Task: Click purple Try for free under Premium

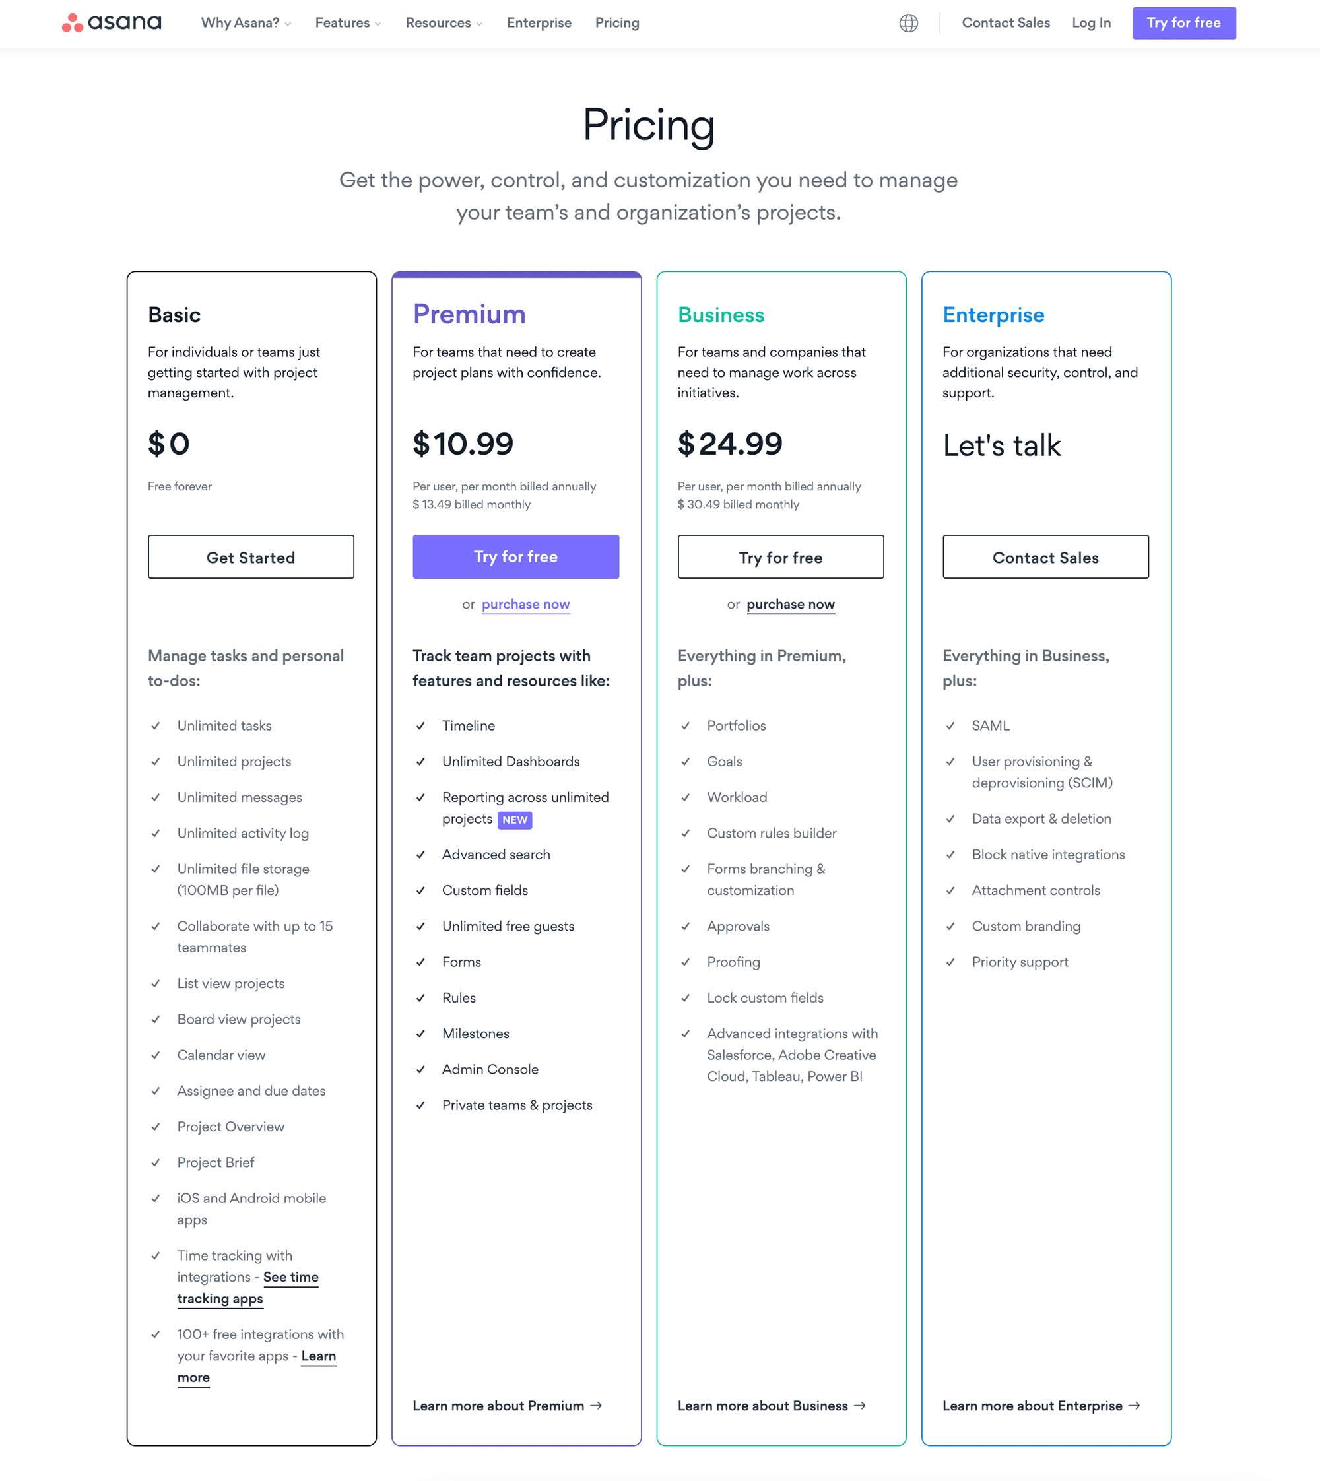Action: tap(515, 556)
